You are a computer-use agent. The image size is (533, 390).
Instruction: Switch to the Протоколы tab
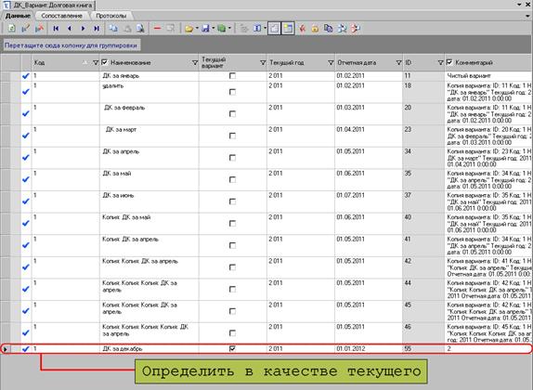click(x=110, y=16)
